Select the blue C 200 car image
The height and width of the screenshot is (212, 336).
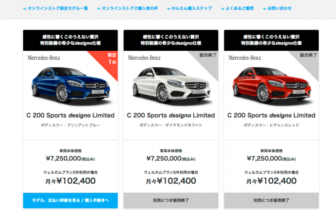coord(71,85)
